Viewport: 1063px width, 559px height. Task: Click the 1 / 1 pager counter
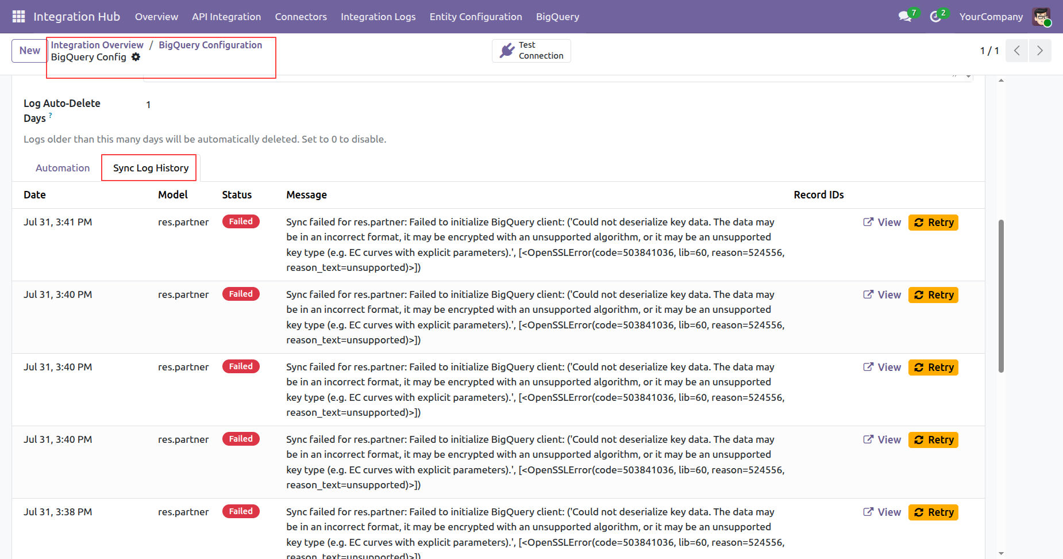(x=989, y=51)
